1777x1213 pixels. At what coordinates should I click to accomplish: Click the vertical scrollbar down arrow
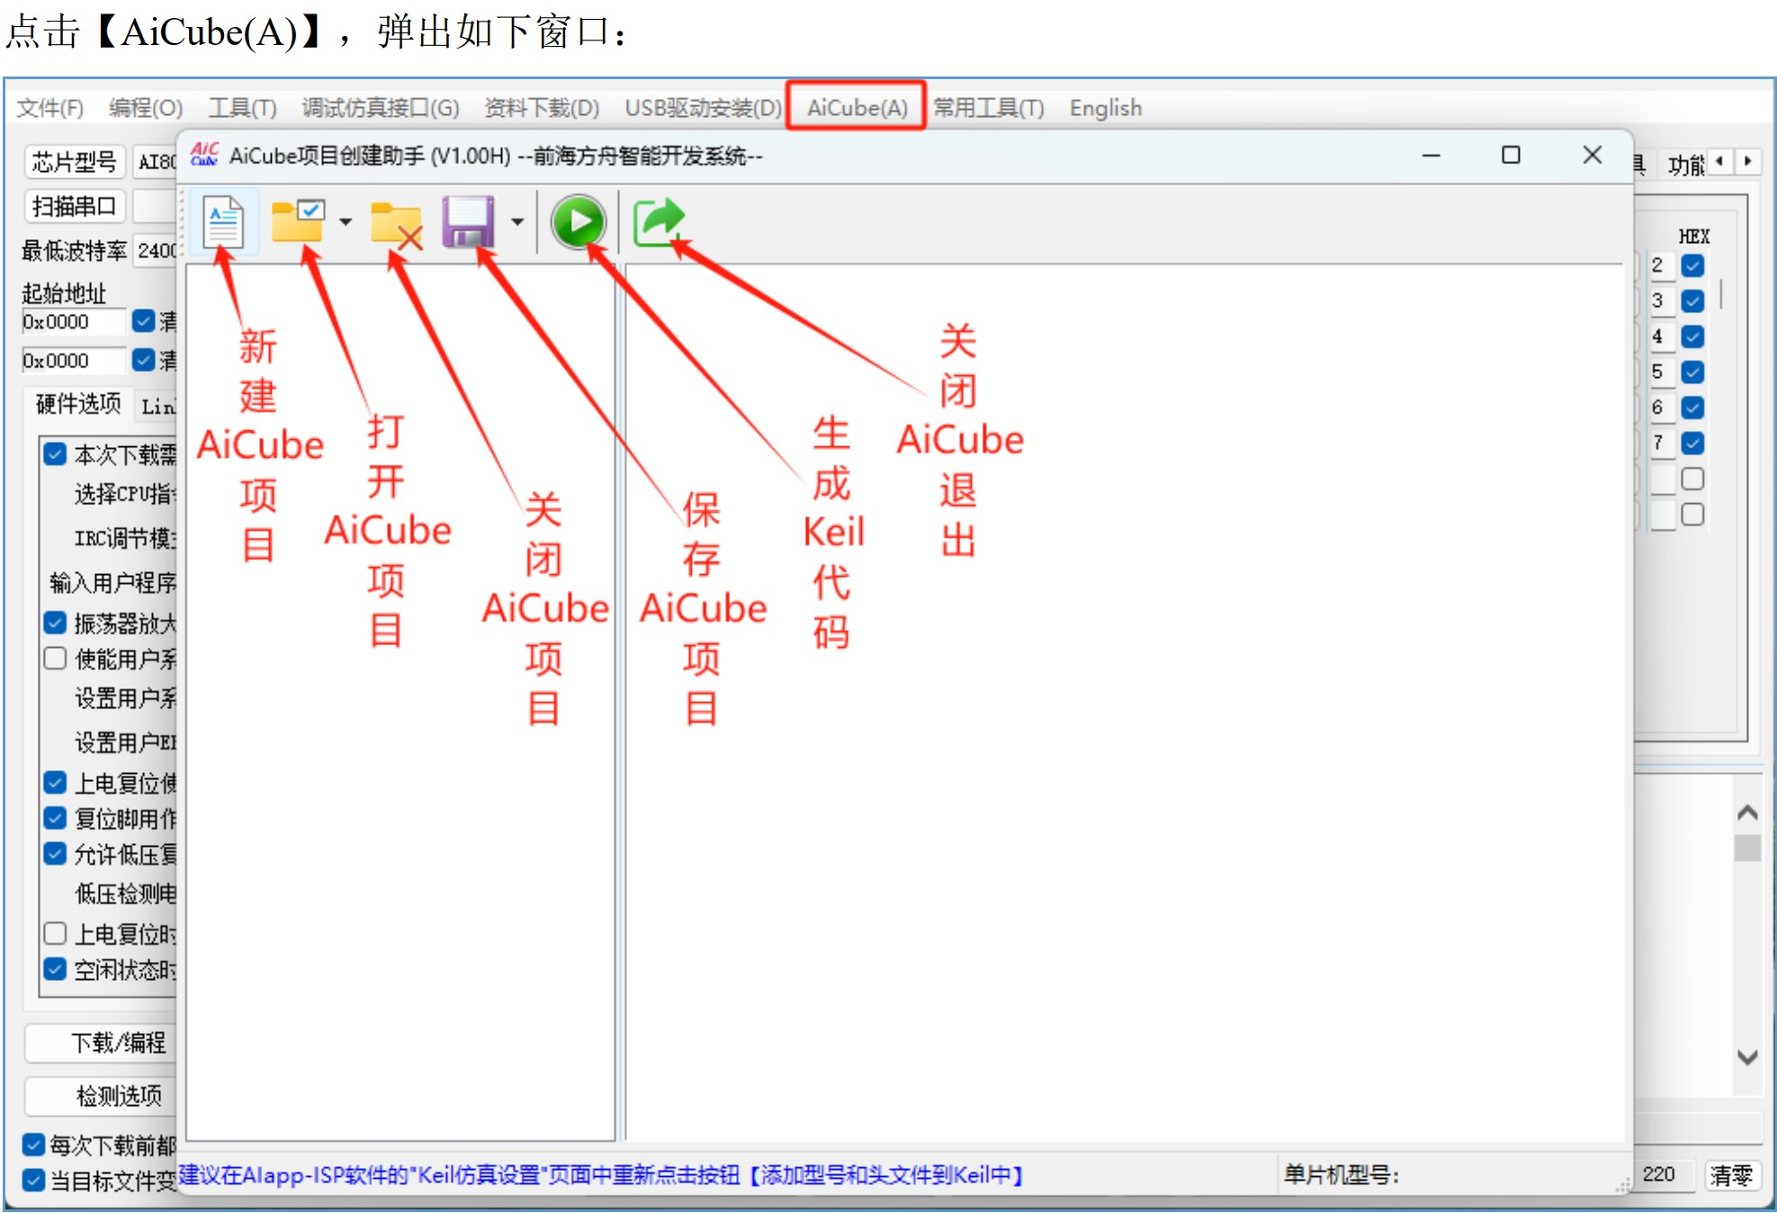1746,1057
